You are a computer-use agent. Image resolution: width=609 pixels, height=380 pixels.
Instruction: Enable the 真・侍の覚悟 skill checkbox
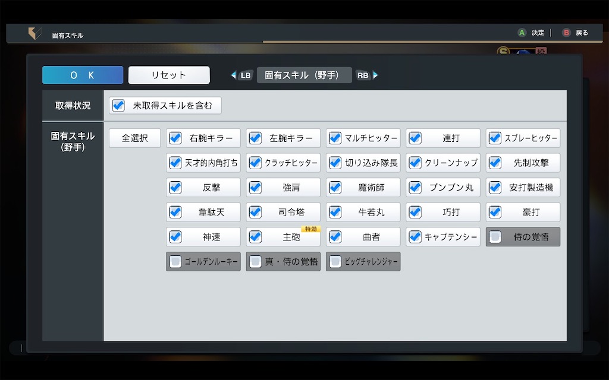(x=255, y=261)
